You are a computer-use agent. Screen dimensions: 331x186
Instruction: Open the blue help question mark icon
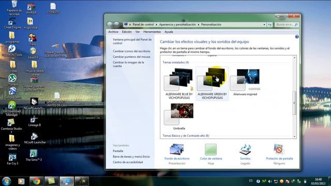[297, 37]
